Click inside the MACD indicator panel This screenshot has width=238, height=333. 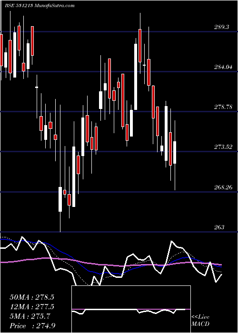pos(131,309)
